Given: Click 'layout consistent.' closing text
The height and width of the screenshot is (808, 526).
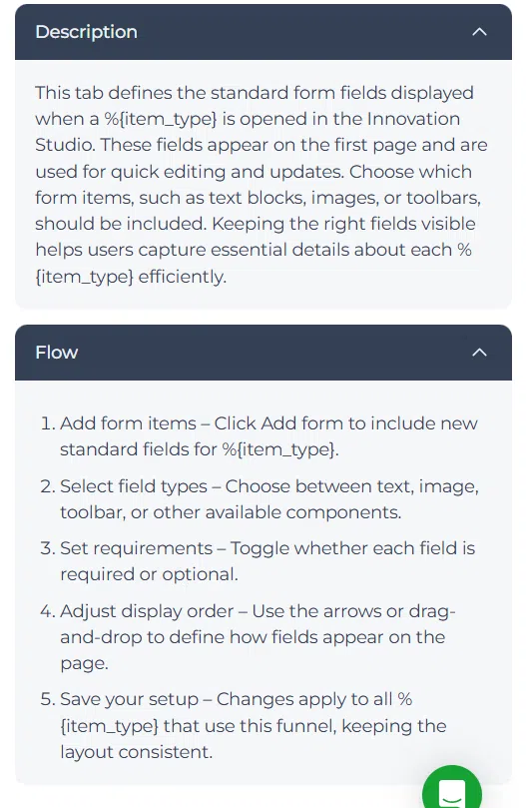Looking at the screenshot, I should (x=136, y=752).
